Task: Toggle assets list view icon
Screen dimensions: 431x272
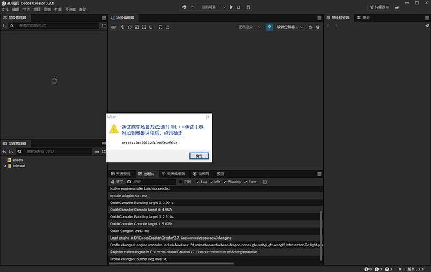Action: (x=97, y=152)
